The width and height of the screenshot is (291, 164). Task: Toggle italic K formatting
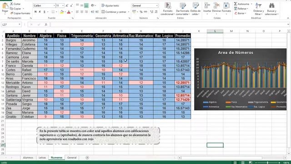(x=40, y=12)
